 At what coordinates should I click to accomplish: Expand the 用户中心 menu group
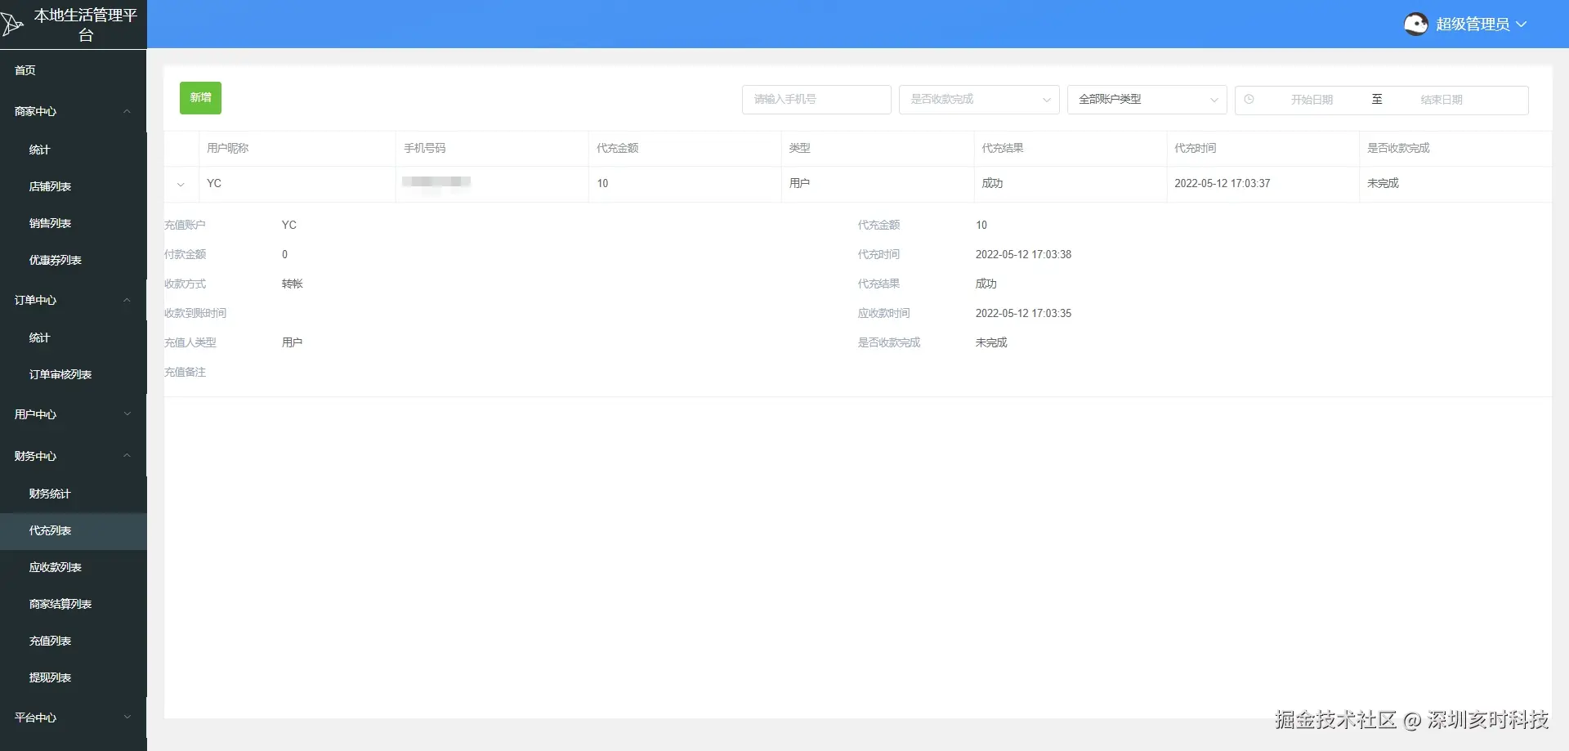[127, 414]
